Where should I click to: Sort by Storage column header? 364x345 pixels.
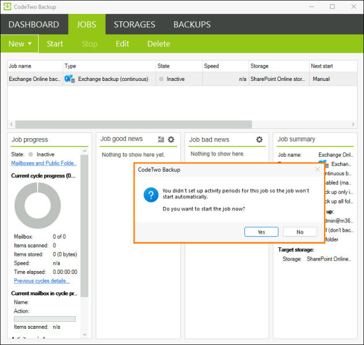point(279,66)
